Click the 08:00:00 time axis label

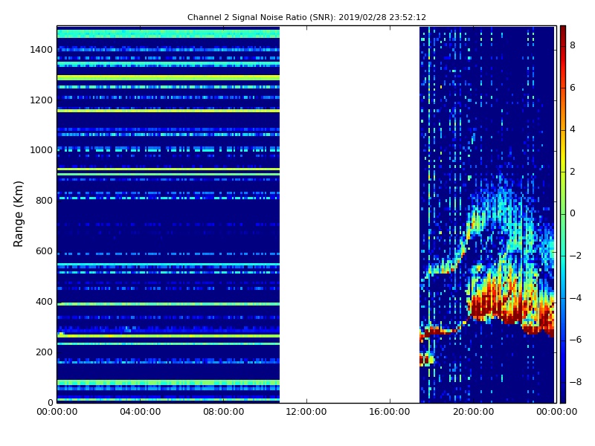[x=224, y=412]
